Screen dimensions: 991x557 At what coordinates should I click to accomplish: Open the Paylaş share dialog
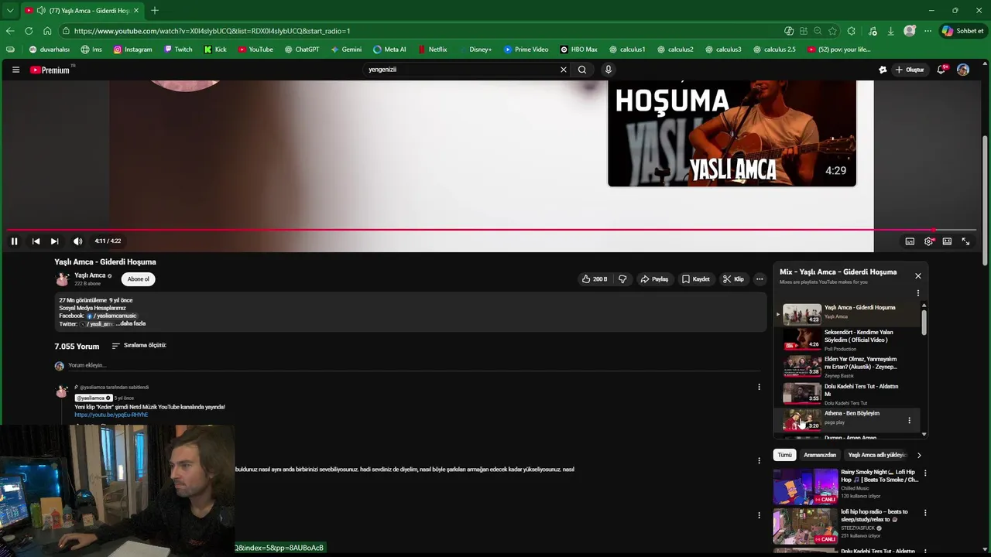tap(654, 279)
